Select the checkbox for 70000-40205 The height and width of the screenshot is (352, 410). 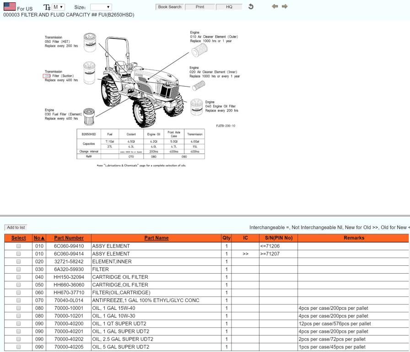coord(19,347)
